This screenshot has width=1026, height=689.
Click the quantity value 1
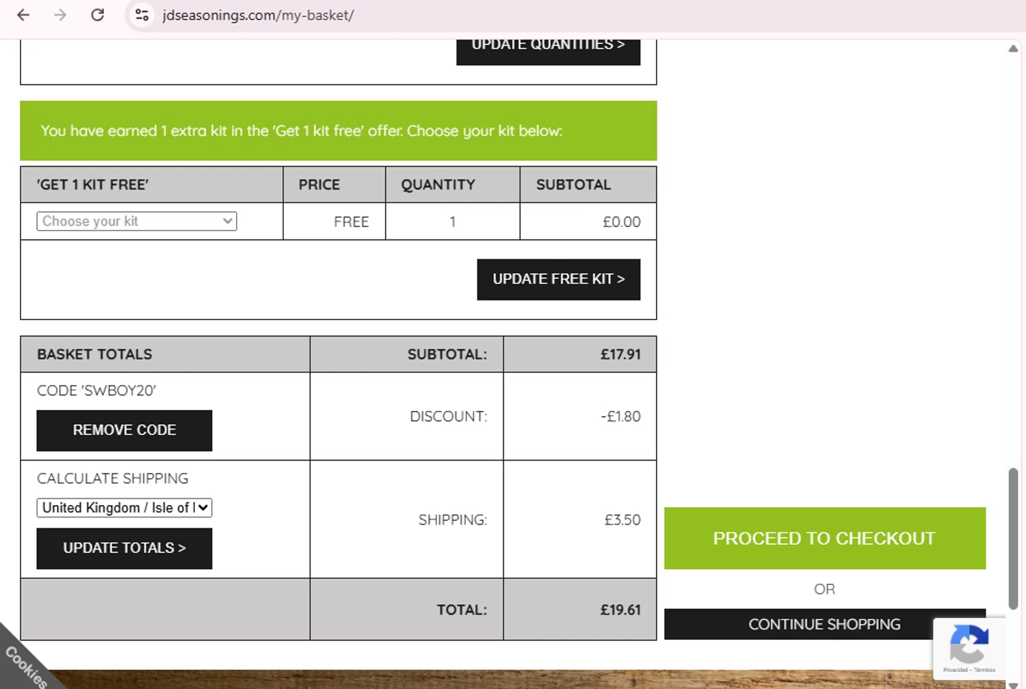coord(453,222)
